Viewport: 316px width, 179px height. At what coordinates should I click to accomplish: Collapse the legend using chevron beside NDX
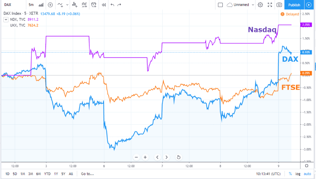[x=6, y=19]
